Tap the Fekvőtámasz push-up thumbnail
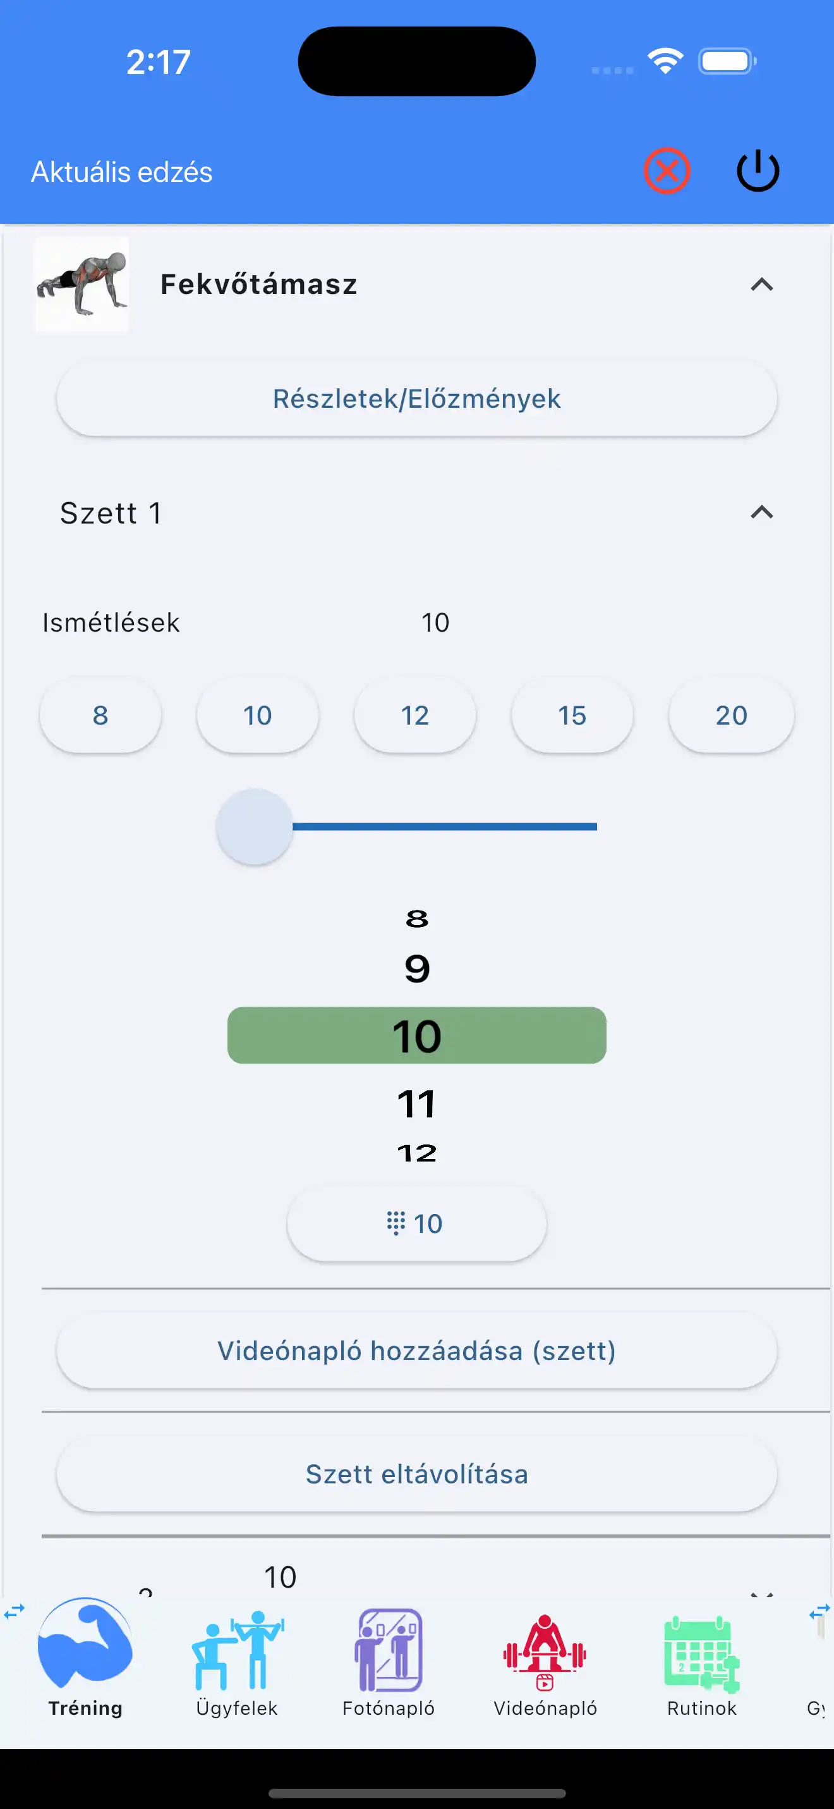The image size is (834, 1809). 82,285
